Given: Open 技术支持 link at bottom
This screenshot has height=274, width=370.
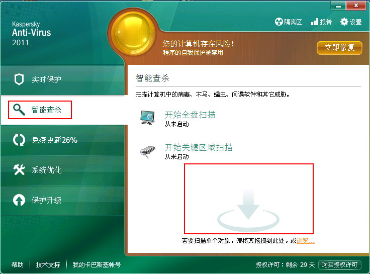Looking at the screenshot, I should coord(48,265).
